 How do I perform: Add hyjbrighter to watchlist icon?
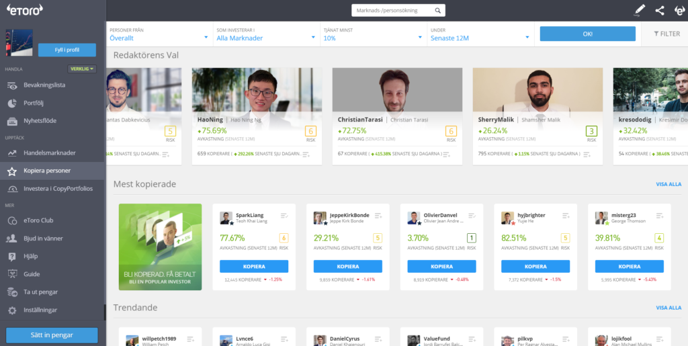click(566, 216)
